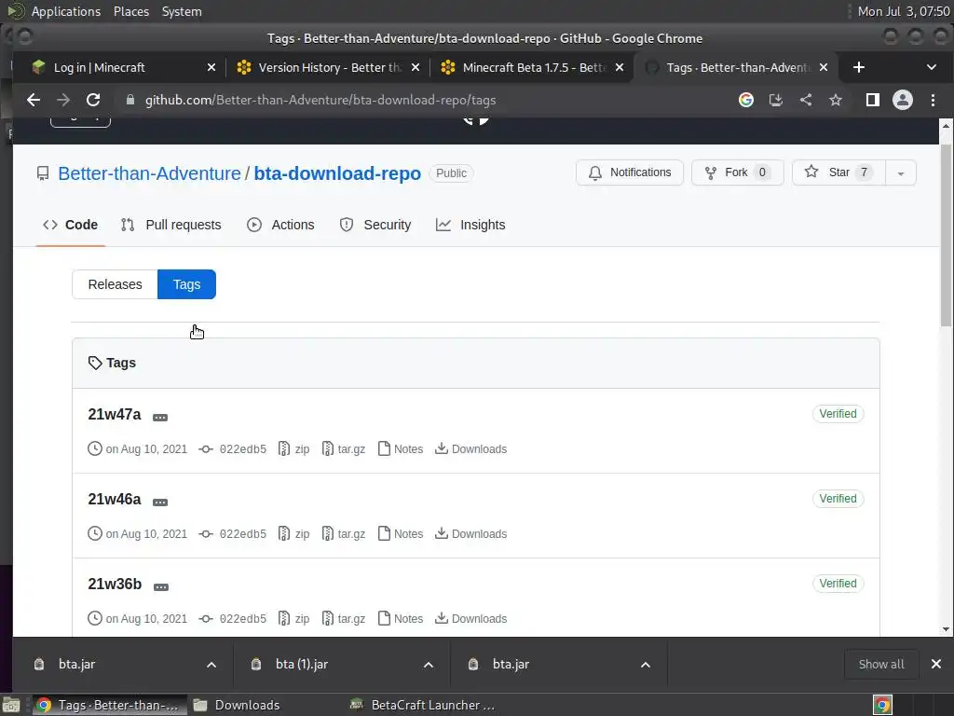Select the Tags view toggle
Image resolution: width=954 pixels, height=716 pixels.
click(x=186, y=284)
